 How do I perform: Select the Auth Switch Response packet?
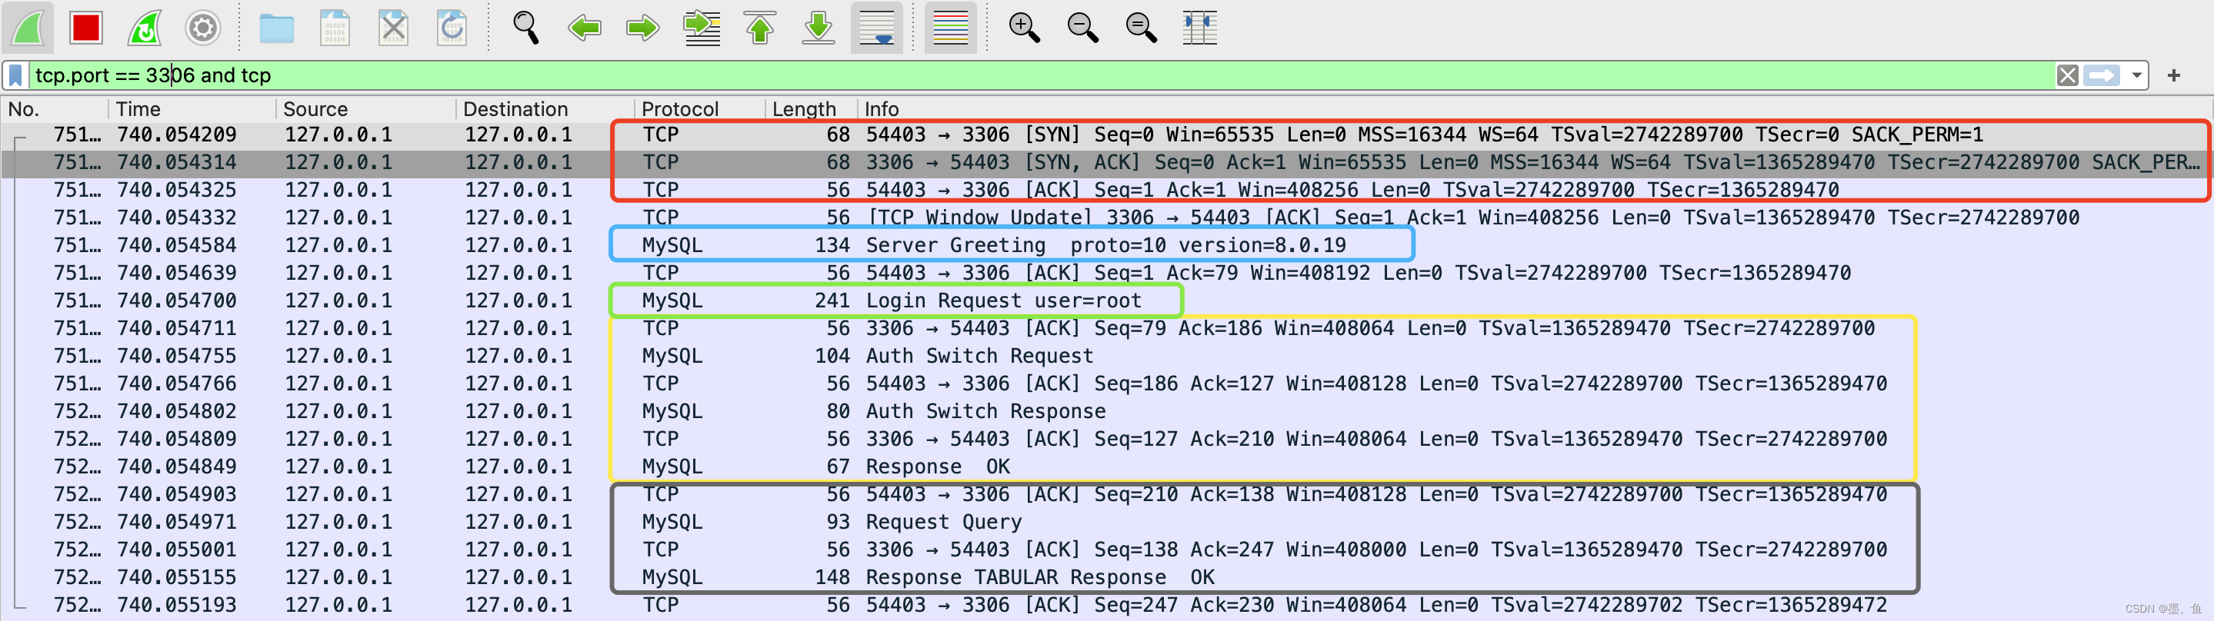(x=1107, y=411)
